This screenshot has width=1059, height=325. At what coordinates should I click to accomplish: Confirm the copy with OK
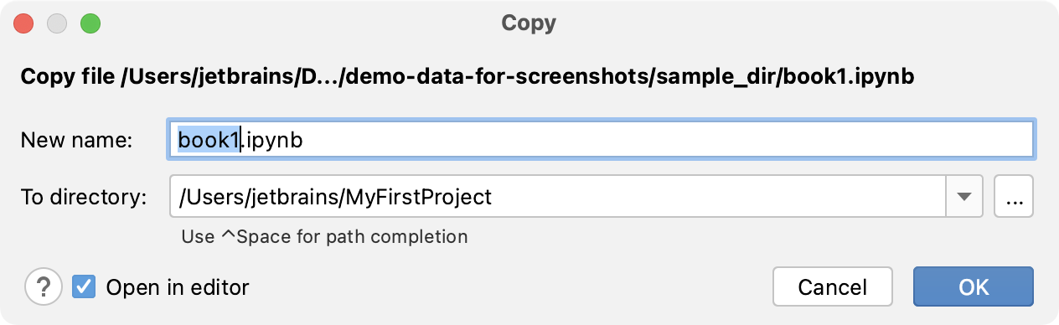coord(974,287)
